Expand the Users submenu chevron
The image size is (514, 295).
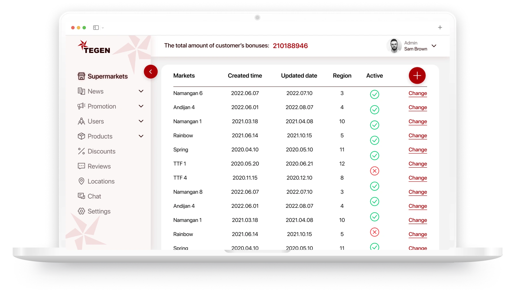pyautogui.click(x=141, y=121)
